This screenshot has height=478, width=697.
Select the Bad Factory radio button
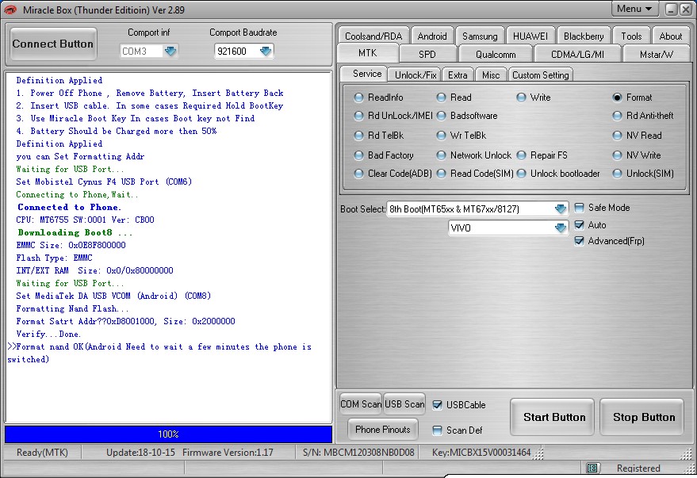pyautogui.click(x=358, y=155)
